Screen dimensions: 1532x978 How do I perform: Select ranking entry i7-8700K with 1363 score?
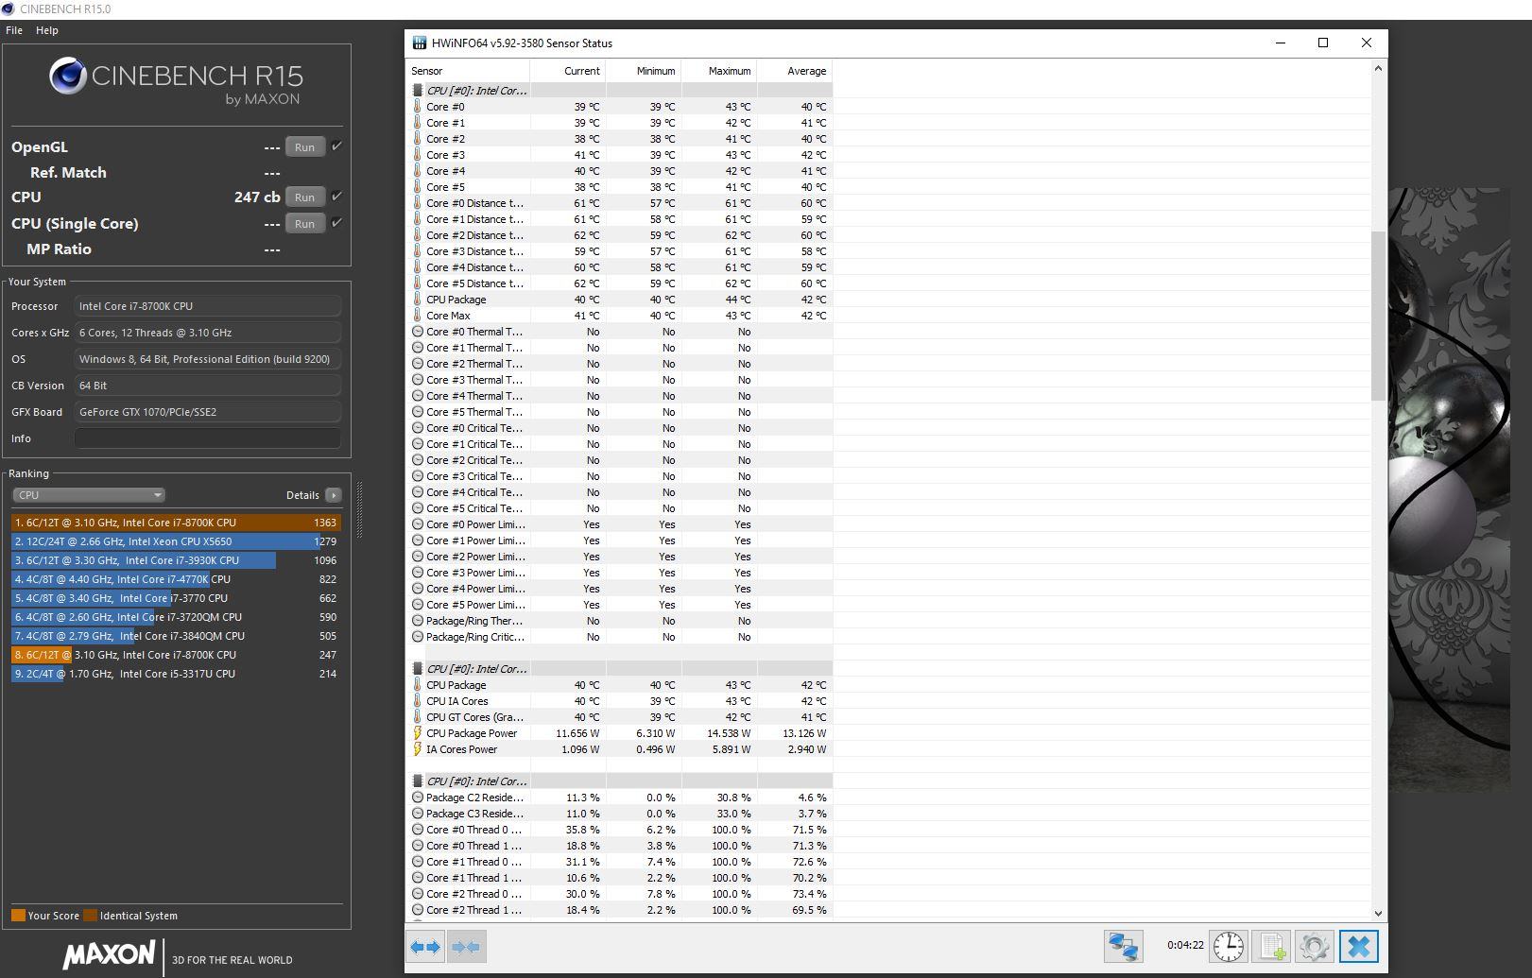tap(176, 523)
